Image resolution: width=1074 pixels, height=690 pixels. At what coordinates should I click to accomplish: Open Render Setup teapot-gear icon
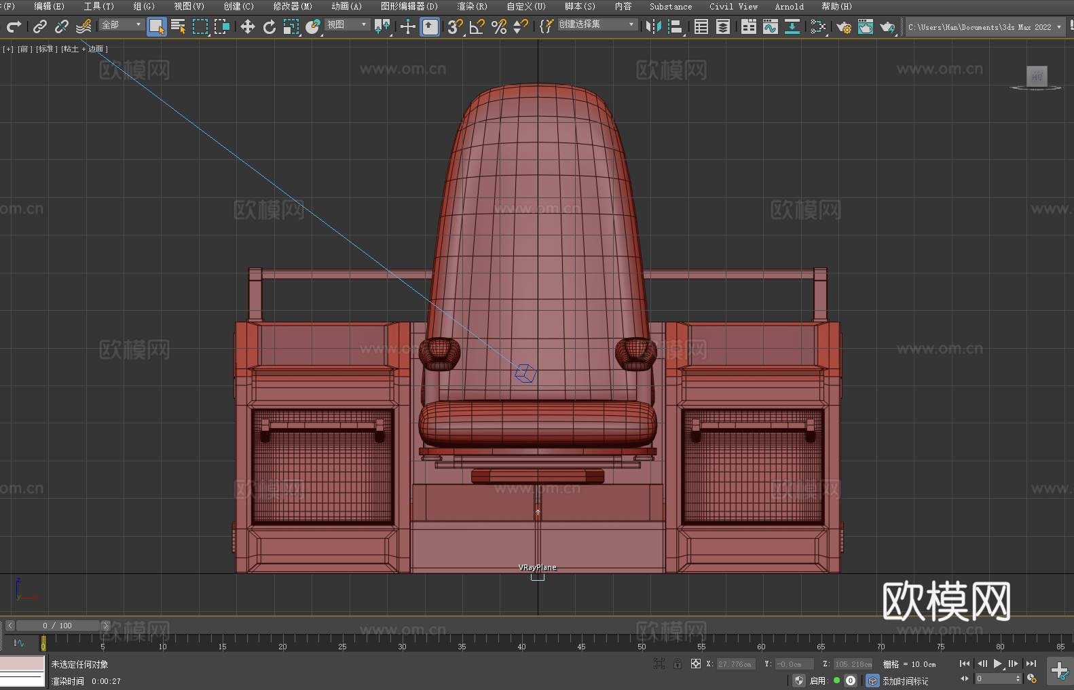coord(844,26)
